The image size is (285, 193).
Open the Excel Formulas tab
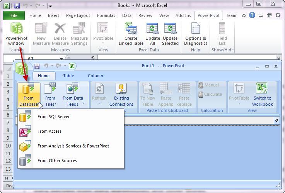[106, 15]
